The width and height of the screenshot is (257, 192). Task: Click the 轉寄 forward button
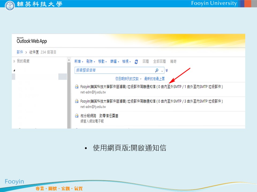point(173,61)
